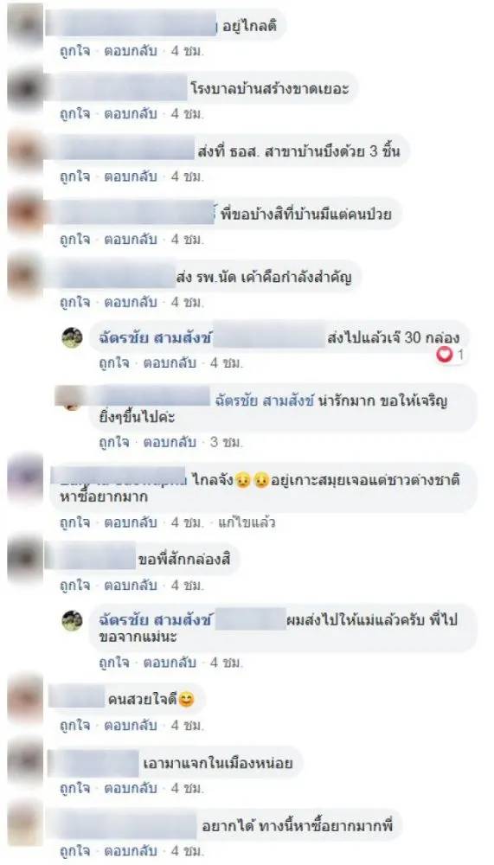This screenshot has height=865, width=494.
Task: Like the อยู่ไกลดิ comment
Action: pyautogui.click(x=74, y=51)
